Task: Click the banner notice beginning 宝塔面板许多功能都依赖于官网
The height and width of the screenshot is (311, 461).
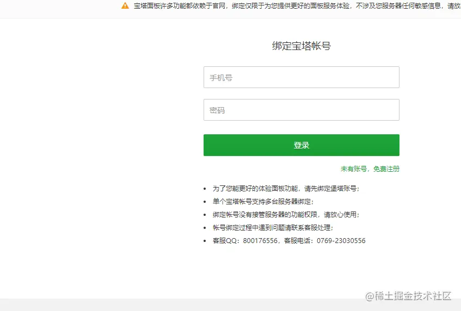Action: point(297,6)
